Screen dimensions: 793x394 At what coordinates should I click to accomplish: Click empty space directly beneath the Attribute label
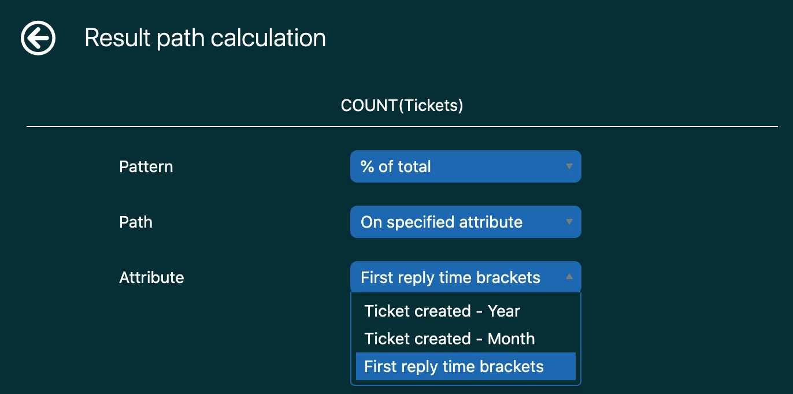pyautogui.click(x=151, y=324)
